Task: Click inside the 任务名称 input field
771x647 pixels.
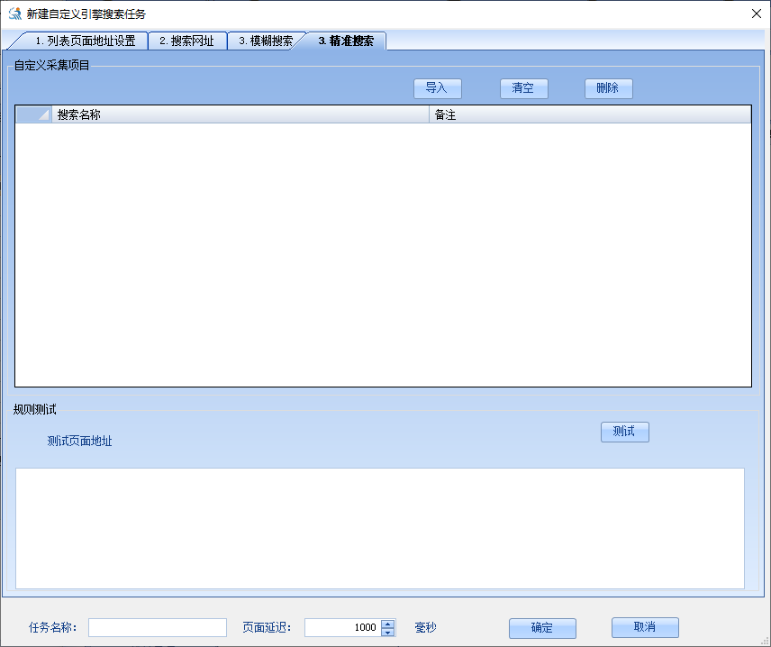Action: point(157,627)
